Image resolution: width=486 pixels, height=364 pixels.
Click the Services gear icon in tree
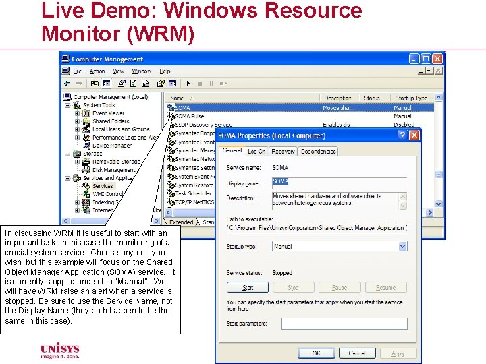[86, 186]
